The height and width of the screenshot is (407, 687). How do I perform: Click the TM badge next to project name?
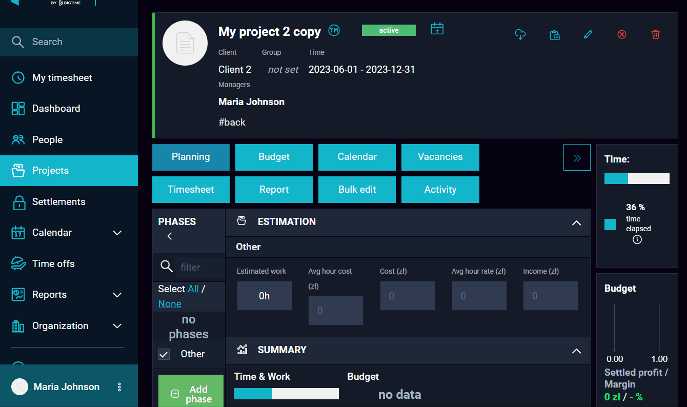[x=334, y=30]
